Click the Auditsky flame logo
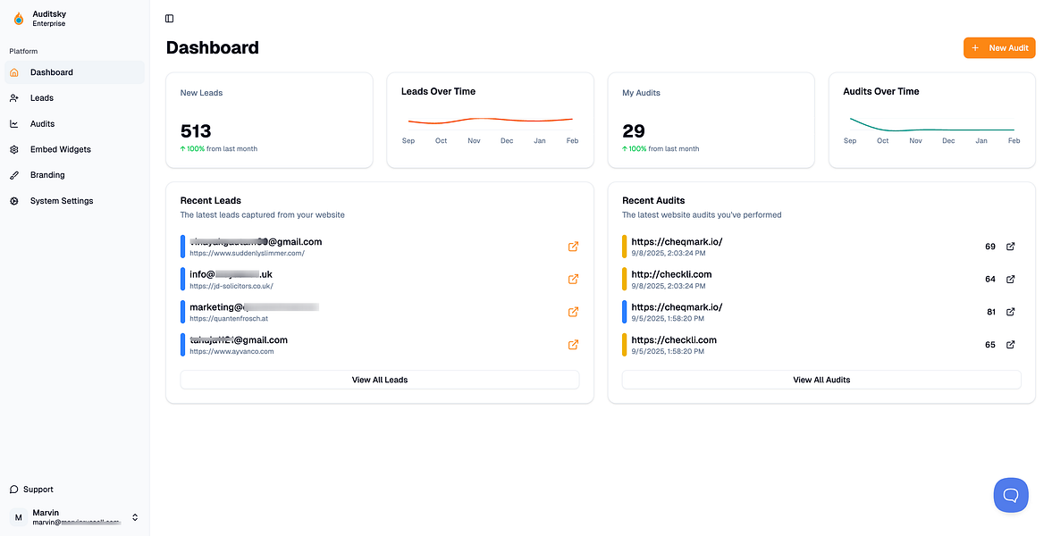Viewport: 1052px width, 536px height. pyautogui.click(x=19, y=18)
